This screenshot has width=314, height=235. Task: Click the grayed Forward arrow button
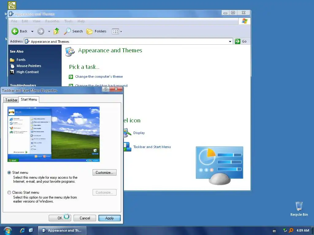tap(41, 32)
